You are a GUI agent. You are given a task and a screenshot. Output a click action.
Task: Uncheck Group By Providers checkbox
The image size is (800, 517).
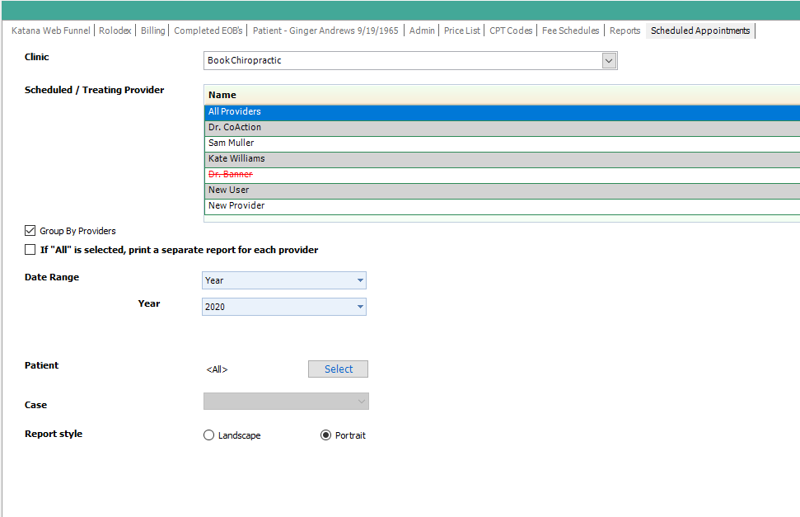[30, 231]
